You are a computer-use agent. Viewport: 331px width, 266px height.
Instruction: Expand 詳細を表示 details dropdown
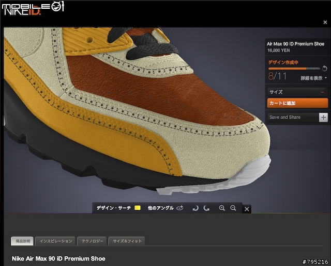pyautogui.click(x=314, y=78)
